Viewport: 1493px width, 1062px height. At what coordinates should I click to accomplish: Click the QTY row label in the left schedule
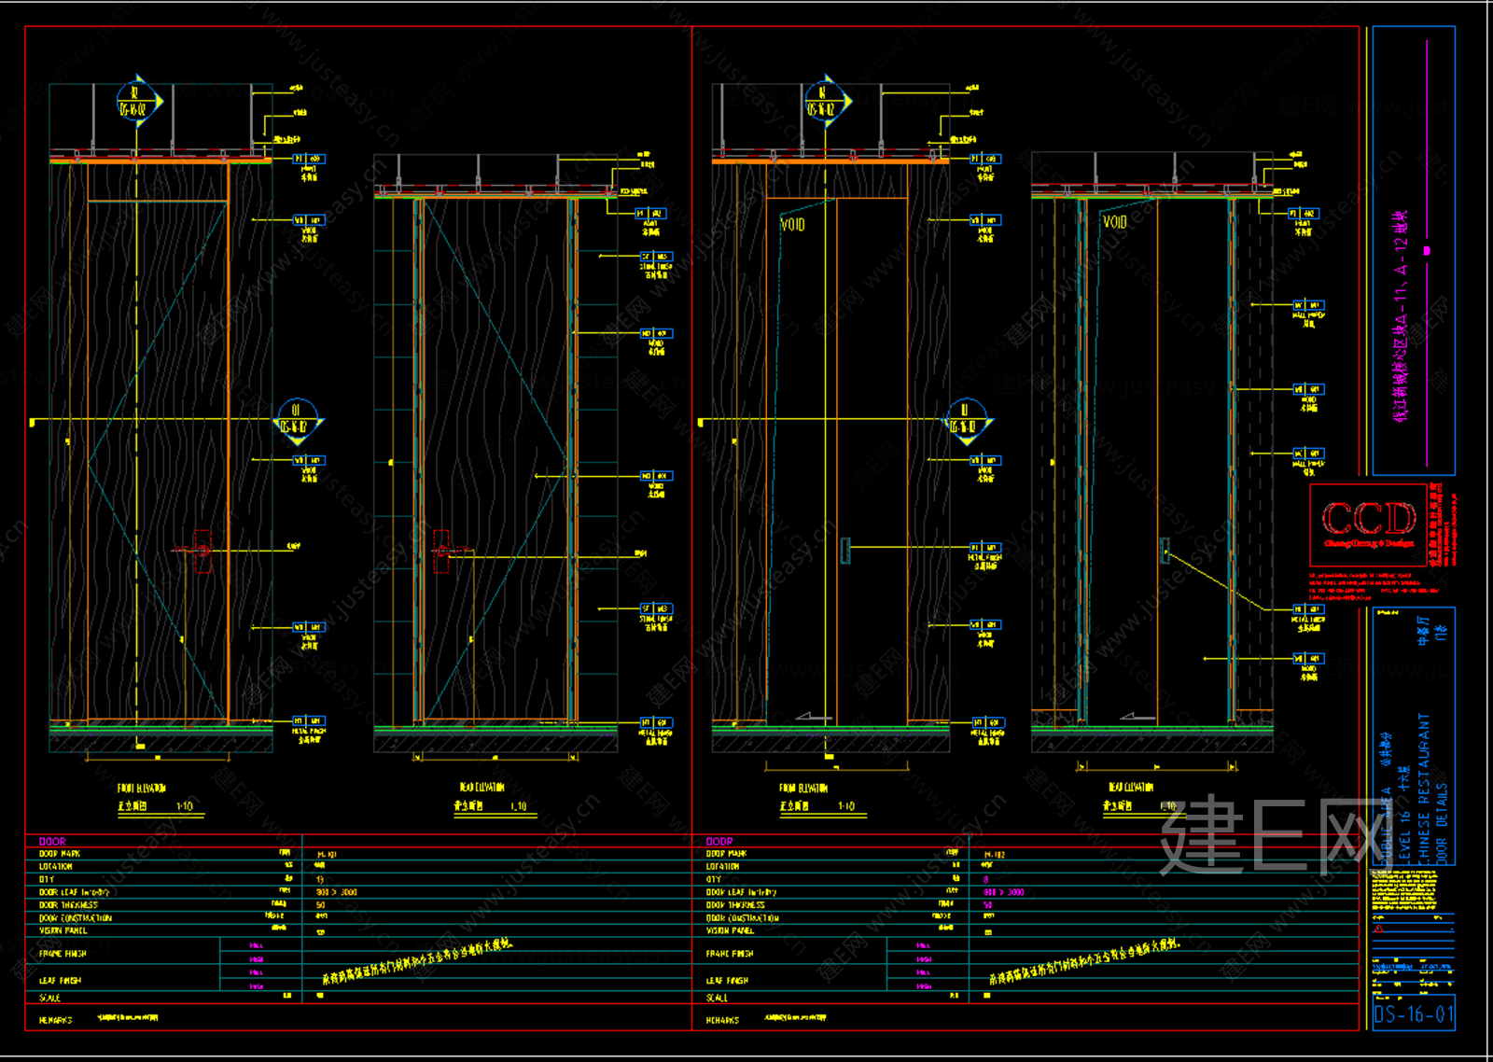(47, 880)
